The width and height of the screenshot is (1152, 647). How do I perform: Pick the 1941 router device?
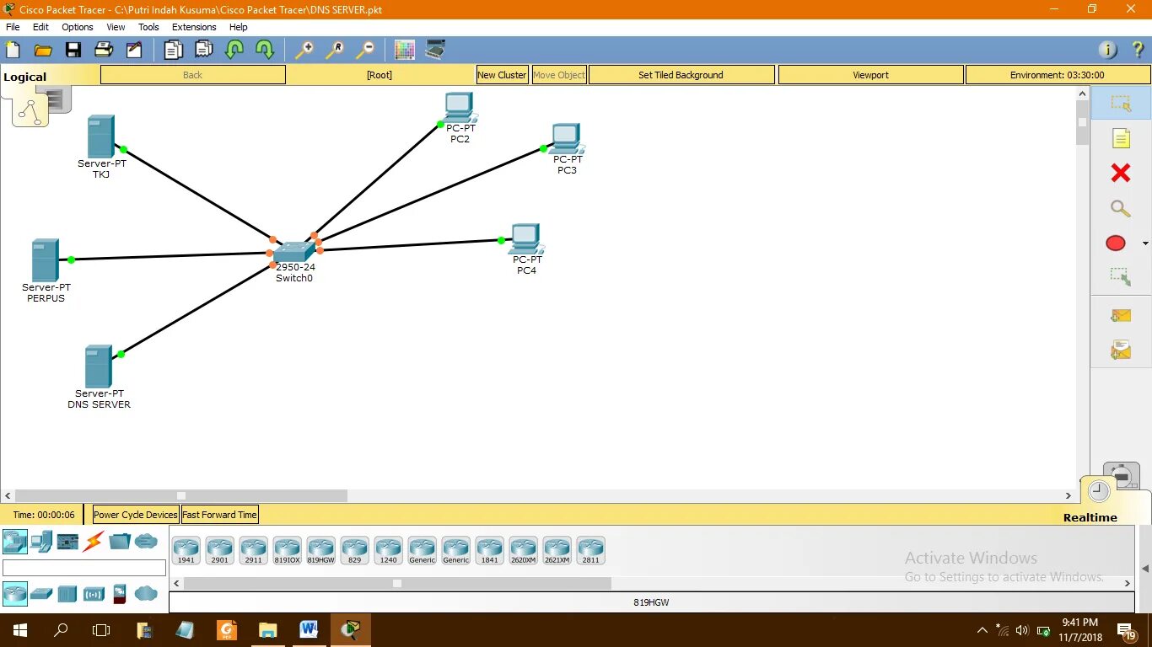186,551
